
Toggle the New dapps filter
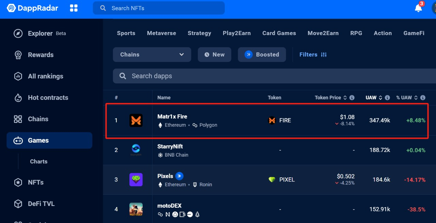[x=214, y=54]
